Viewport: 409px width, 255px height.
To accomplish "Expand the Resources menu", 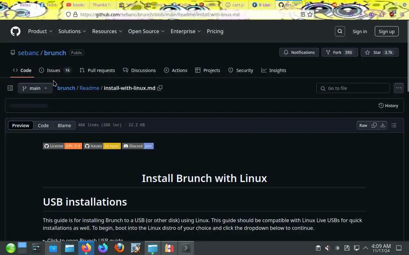I will (107, 31).
